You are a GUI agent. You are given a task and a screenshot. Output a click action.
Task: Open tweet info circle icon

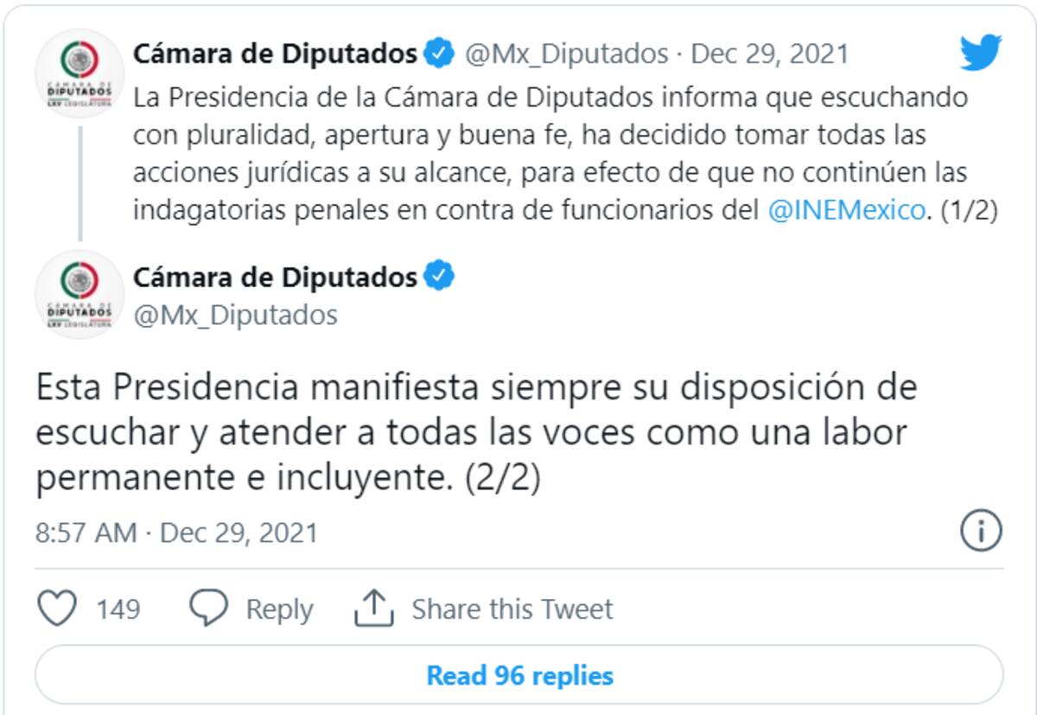coord(980,530)
